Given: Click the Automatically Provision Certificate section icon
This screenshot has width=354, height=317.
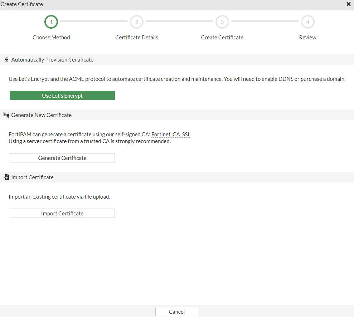Looking at the screenshot, I should tap(6, 60).
